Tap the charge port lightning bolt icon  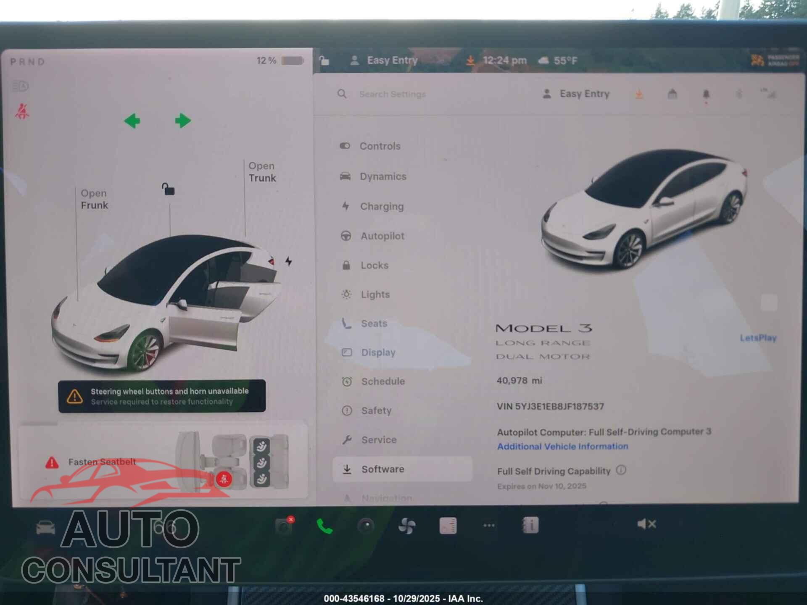coord(288,261)
